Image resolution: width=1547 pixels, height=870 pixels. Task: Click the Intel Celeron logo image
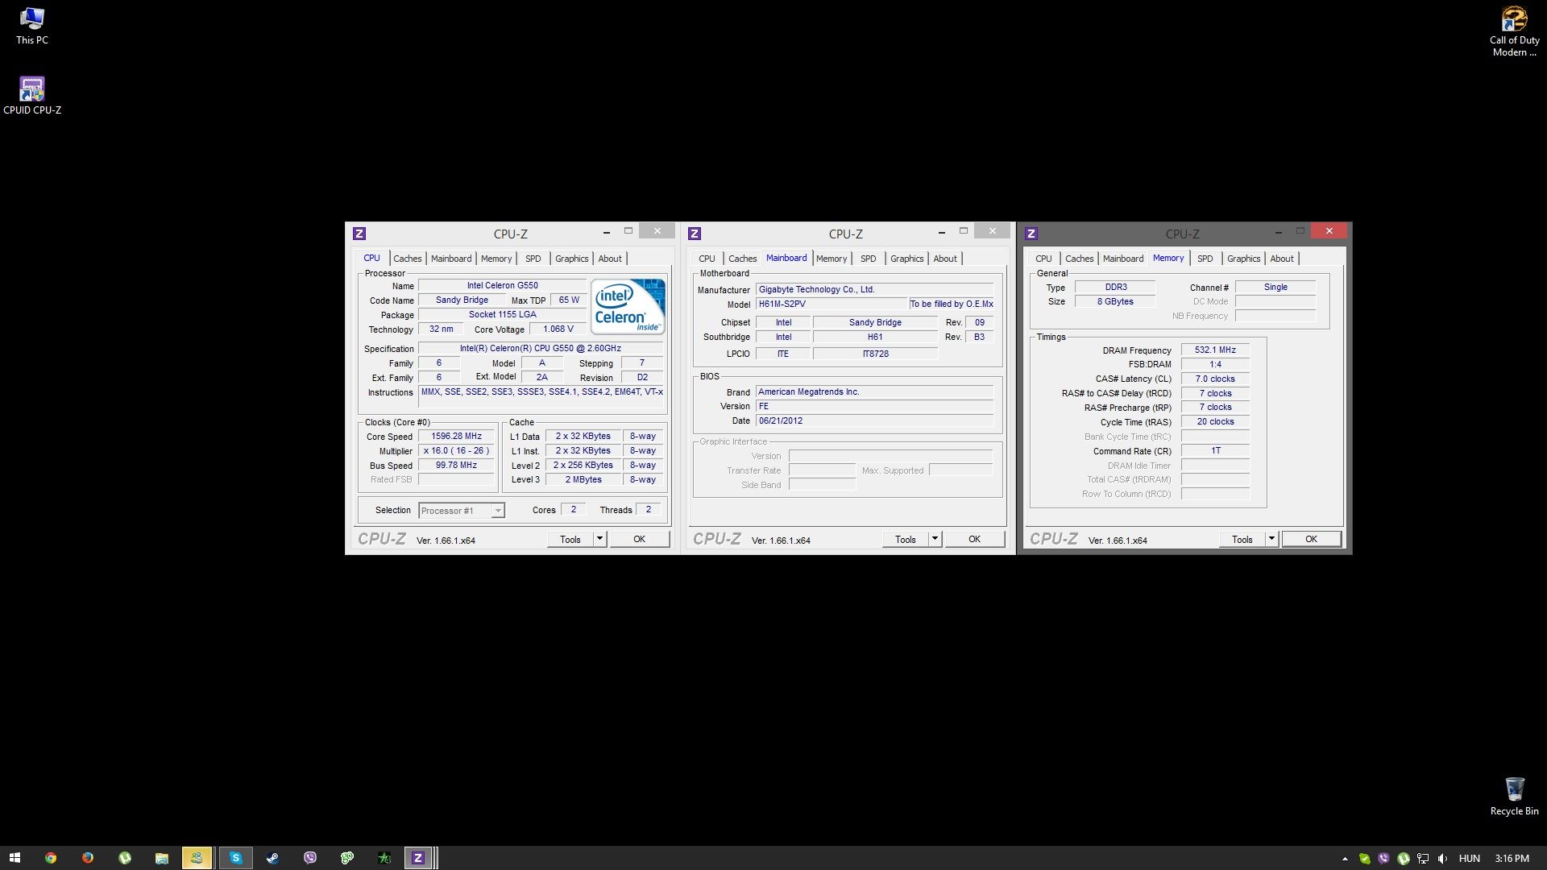628,306
